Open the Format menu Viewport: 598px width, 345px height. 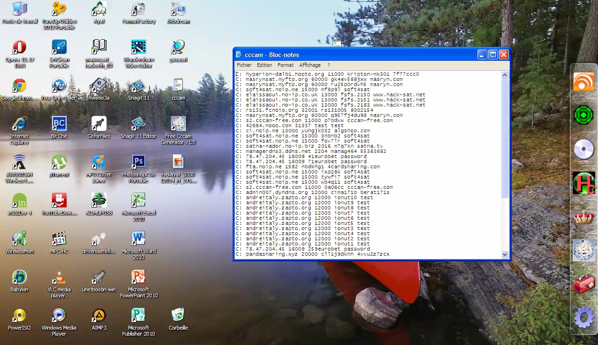pyautogui.click(x=285, y=65)
